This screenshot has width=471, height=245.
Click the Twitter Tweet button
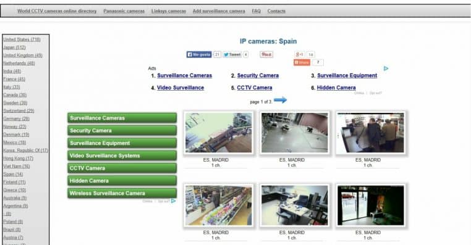point(232,54)
